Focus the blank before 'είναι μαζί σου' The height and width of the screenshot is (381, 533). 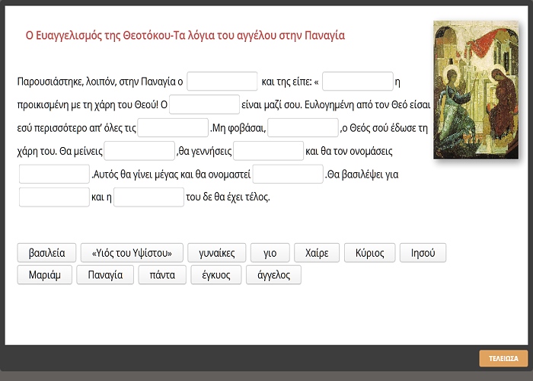click(204, 104)
